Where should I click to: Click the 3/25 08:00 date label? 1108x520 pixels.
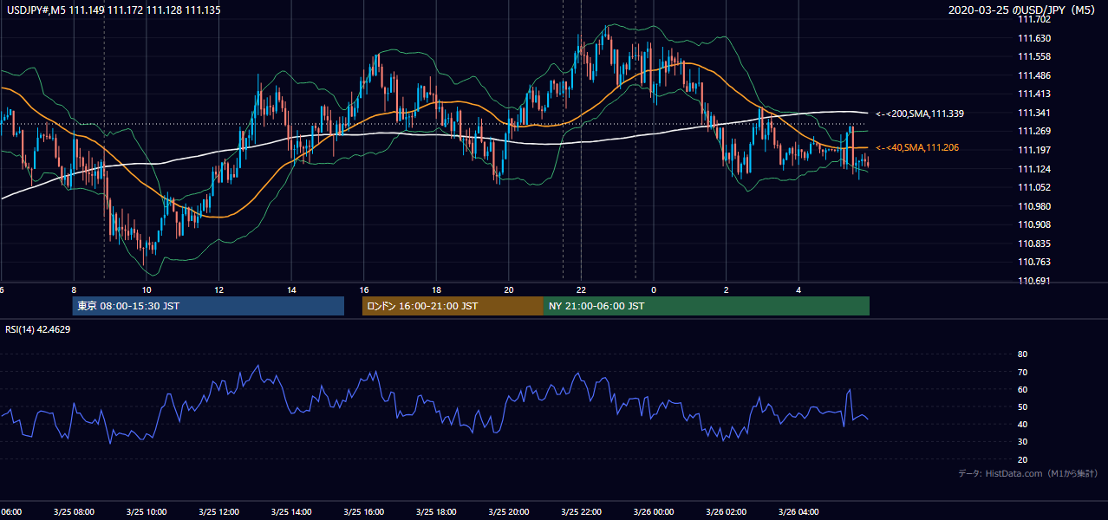pos(74,512)
